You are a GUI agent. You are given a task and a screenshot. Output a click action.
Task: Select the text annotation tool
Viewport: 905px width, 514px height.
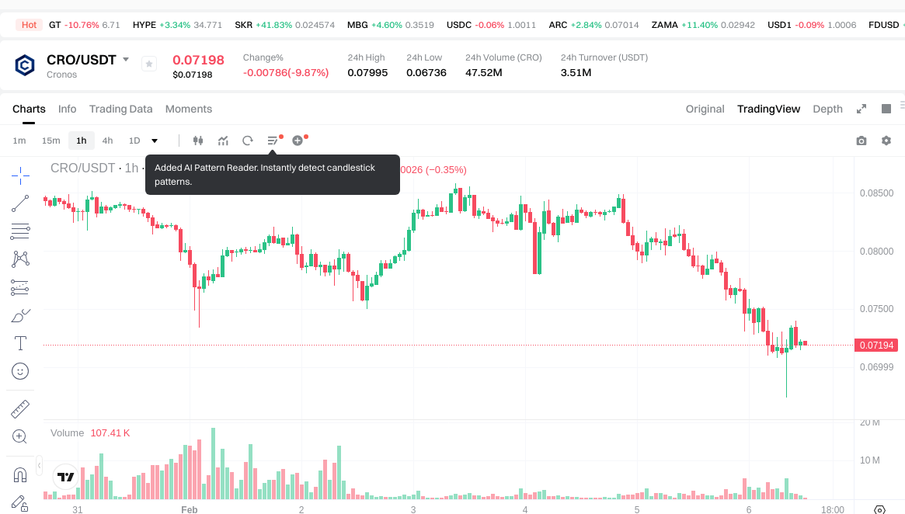click(x=20, y=343)
